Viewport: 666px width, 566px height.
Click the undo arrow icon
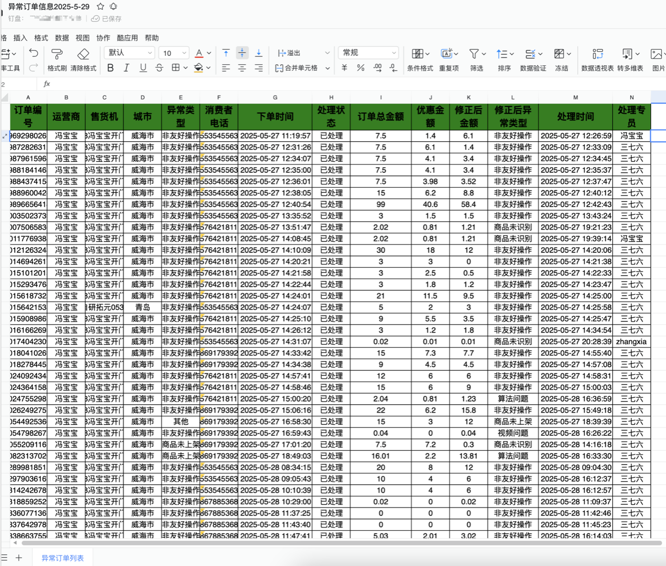33,53
